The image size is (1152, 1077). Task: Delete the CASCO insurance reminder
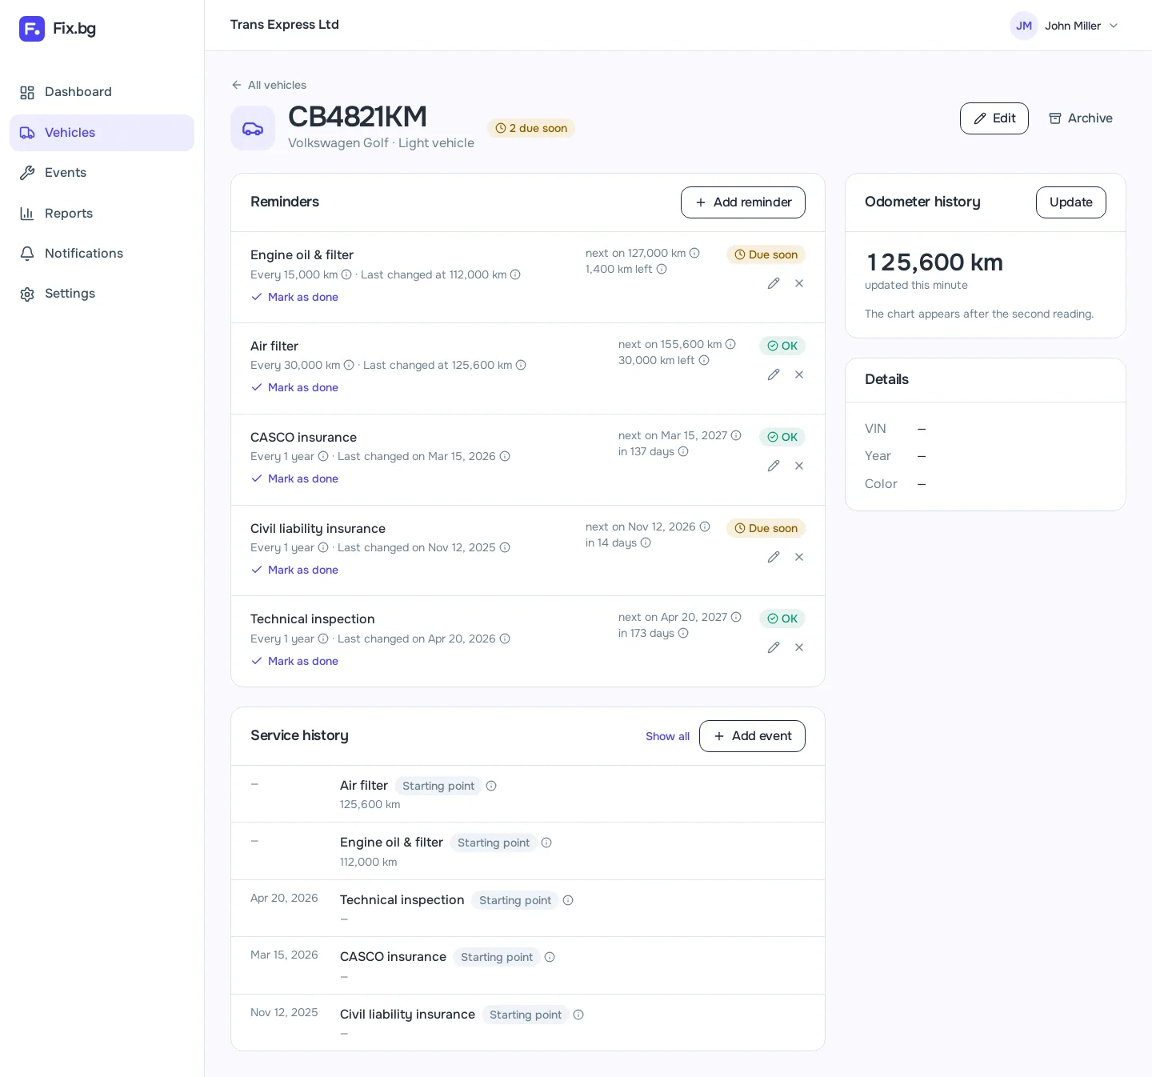click(x=799, y=466)
